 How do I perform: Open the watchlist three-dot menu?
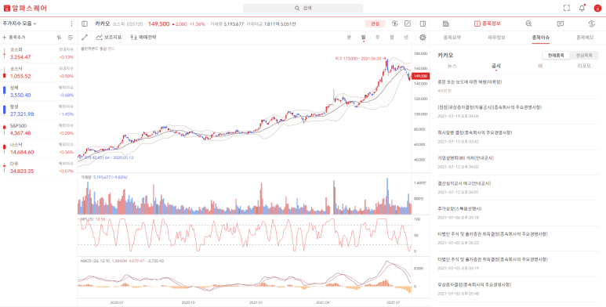(71, 23)
